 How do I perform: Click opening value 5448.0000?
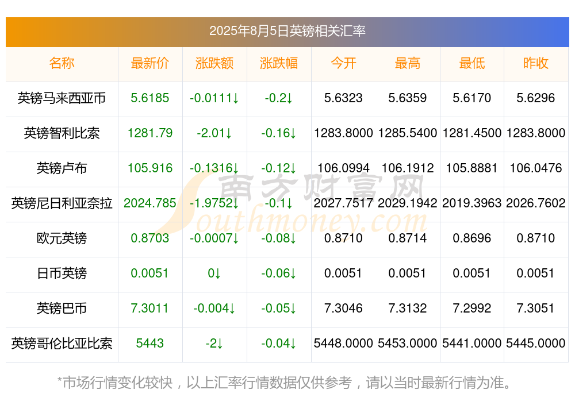click(x=343, y=344)
